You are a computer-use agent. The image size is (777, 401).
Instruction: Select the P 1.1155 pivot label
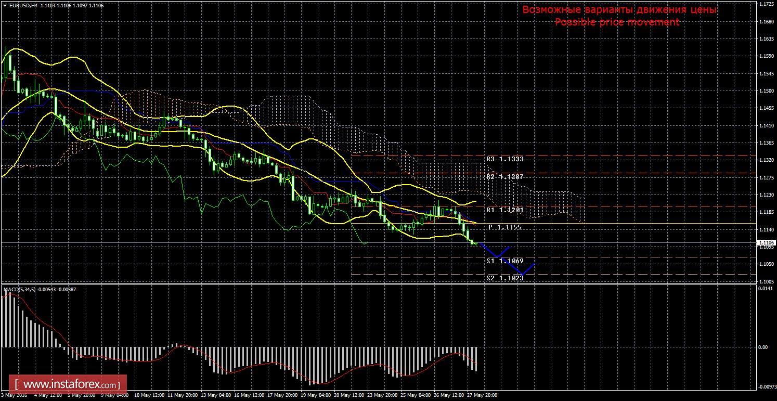(504, 227)
